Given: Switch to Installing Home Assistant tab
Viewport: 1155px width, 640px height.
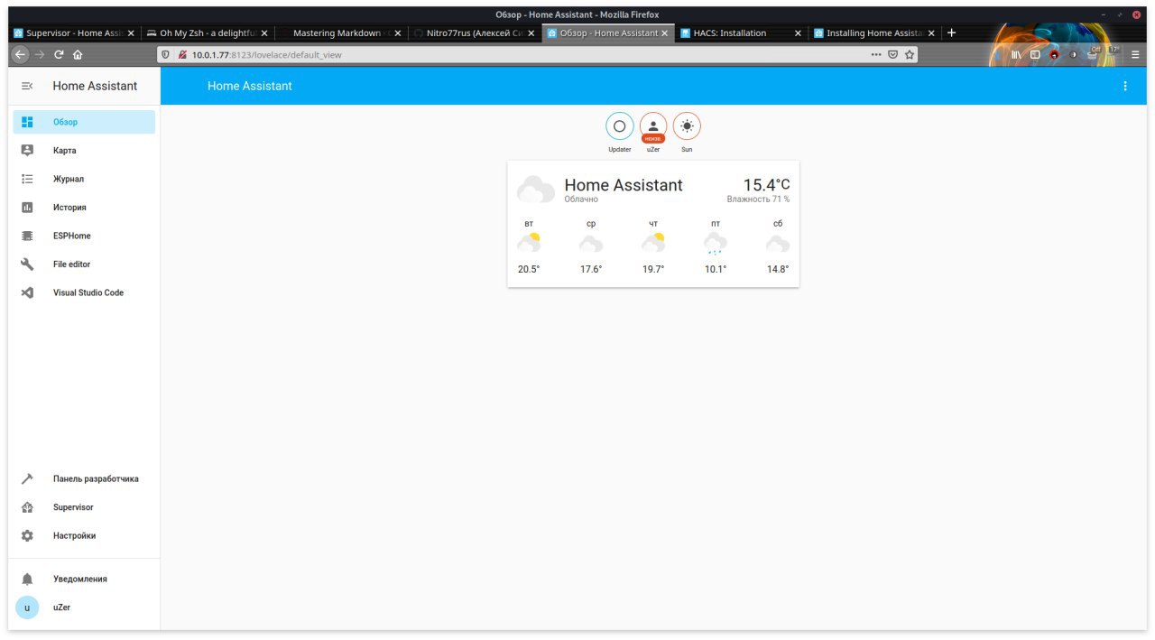Looking at the screenshot, I should point(873,33).
